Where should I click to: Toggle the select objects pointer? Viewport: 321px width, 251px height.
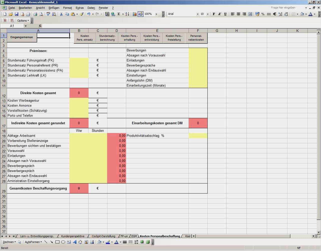20,242
